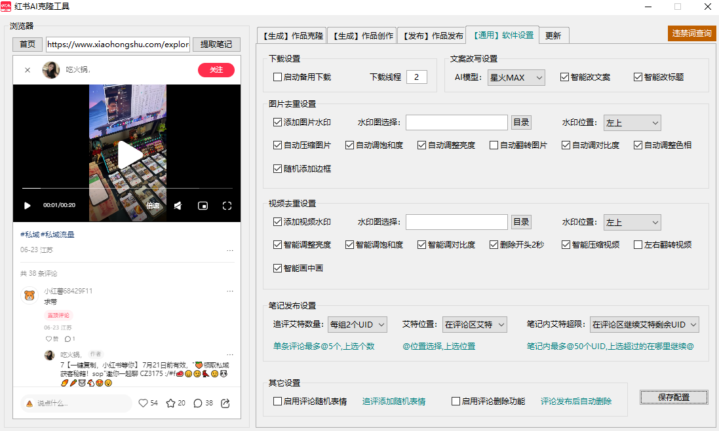The image size is (719, 431).
Task: Seek using the video progress bar
Action: (127, 188)
